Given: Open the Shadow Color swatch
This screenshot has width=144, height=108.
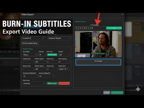Looking at the screenshot, I should (x=28, y=69).
